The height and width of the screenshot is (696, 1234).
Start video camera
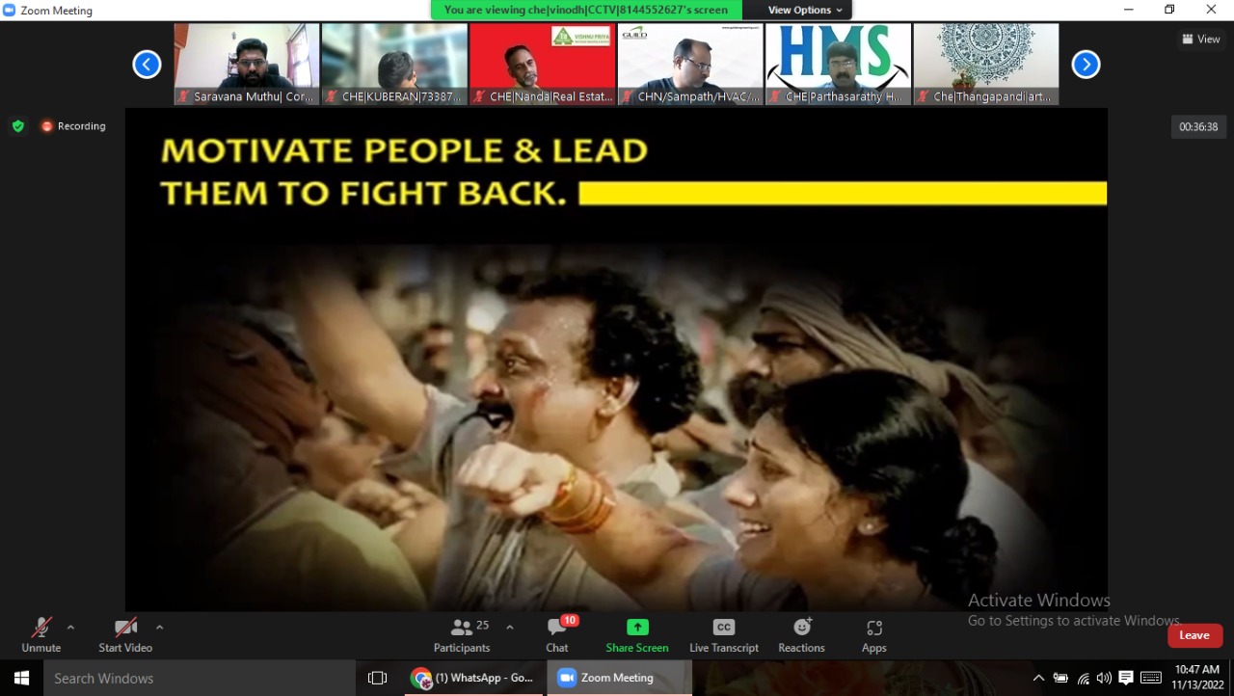(125, 634)
